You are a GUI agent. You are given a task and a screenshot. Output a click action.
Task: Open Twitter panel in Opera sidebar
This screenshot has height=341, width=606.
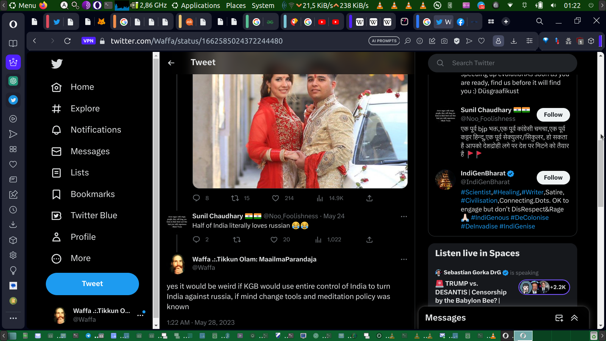13,100
